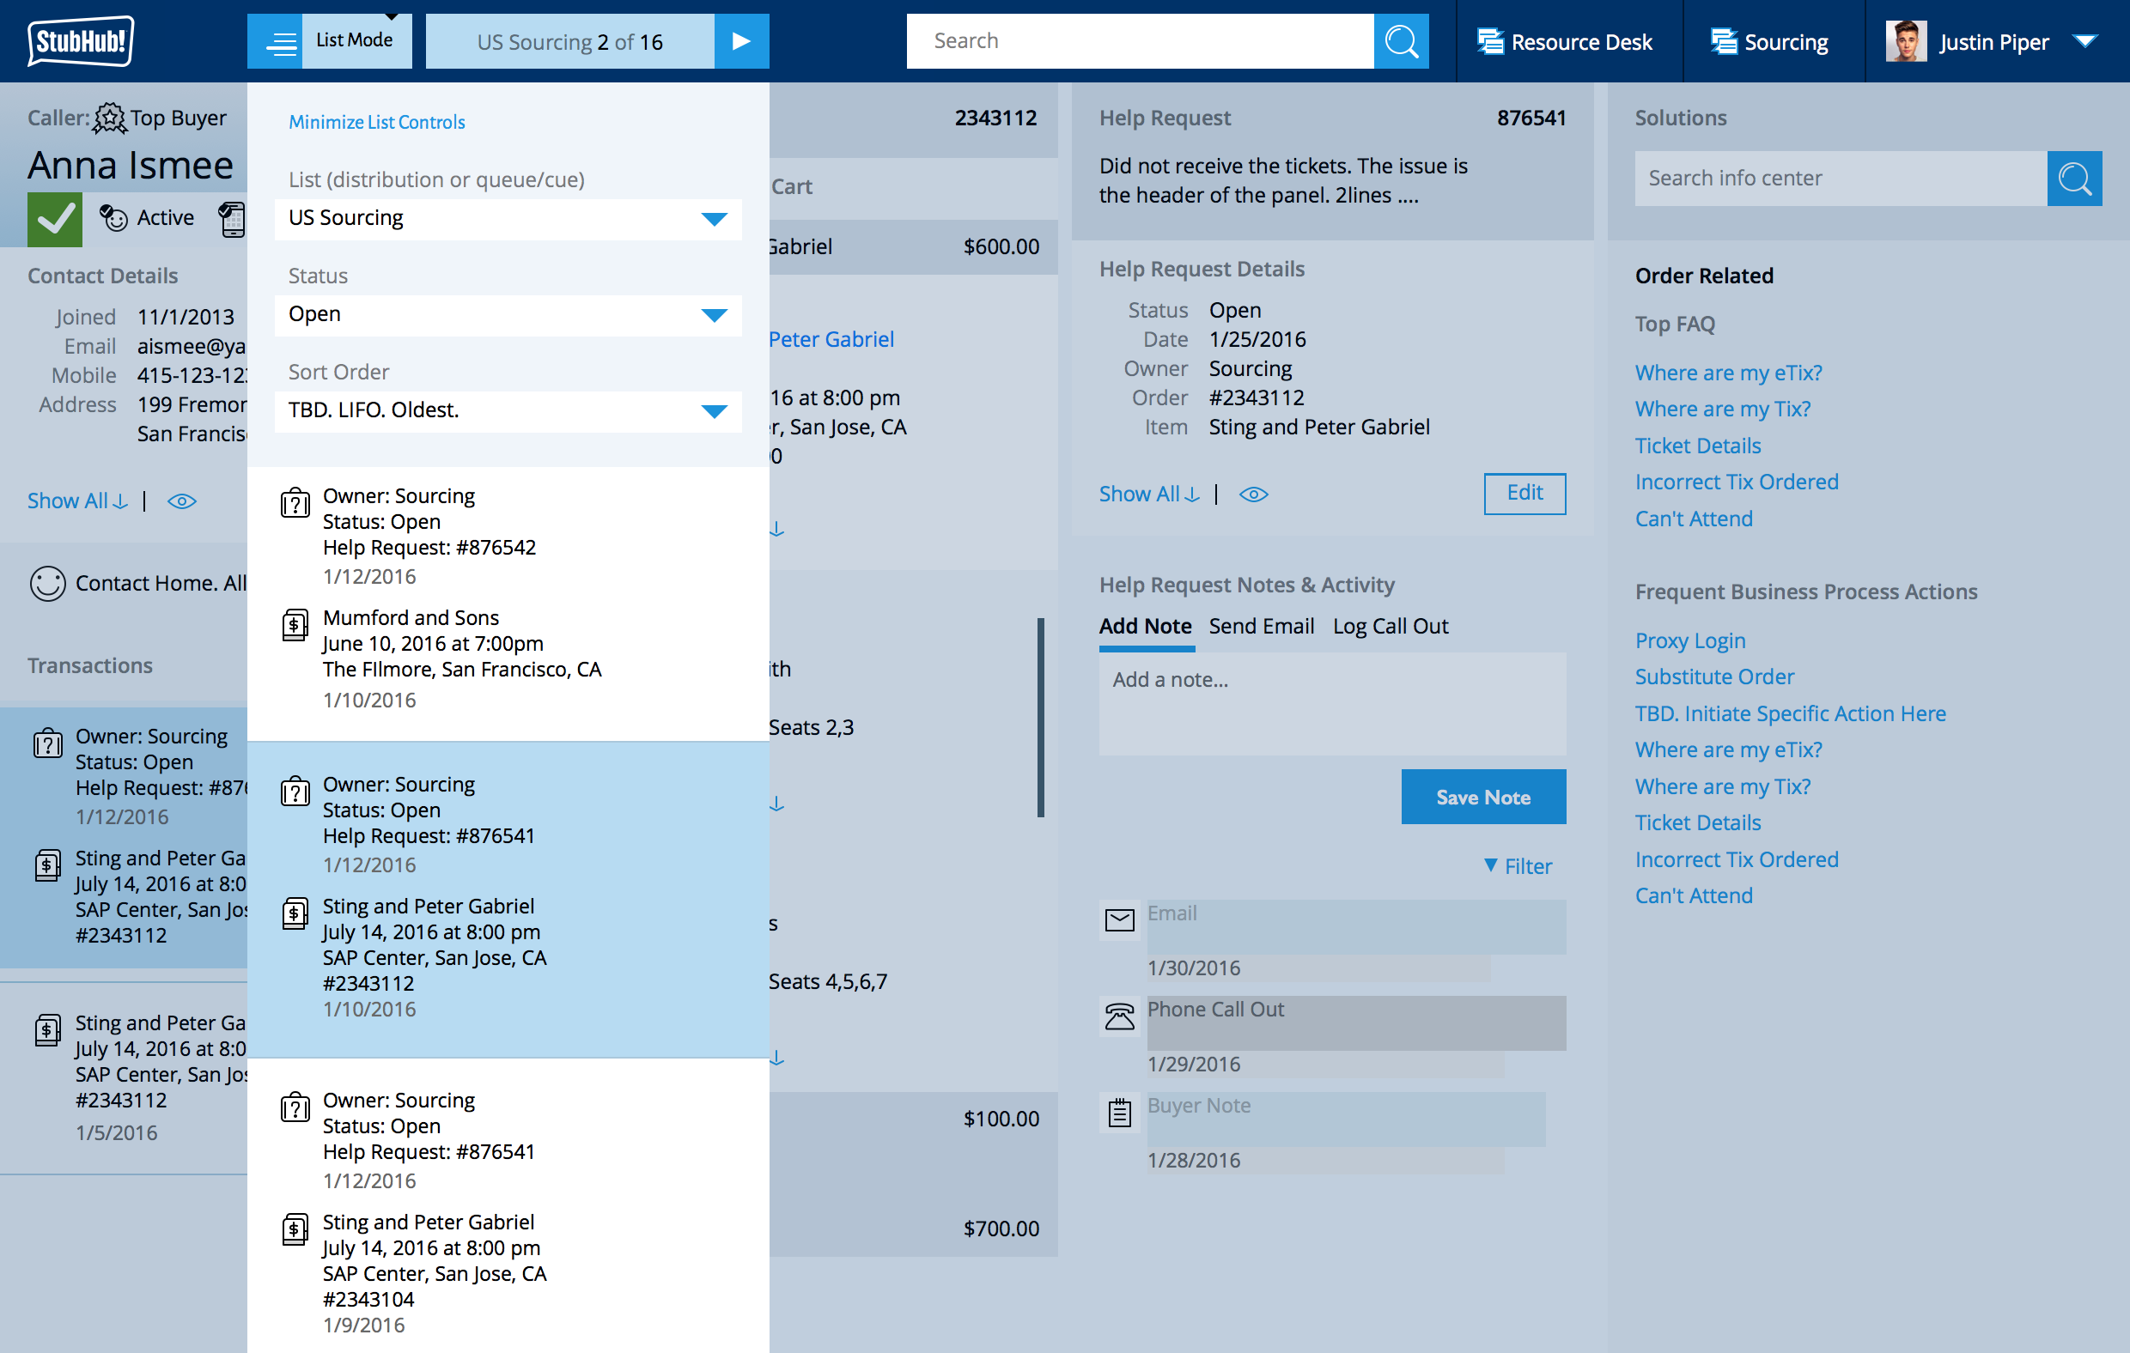The width and height of the screenshot is (2130, 1353).
Task: Select Mumford and Sons list entry
Action: [508, 658]
